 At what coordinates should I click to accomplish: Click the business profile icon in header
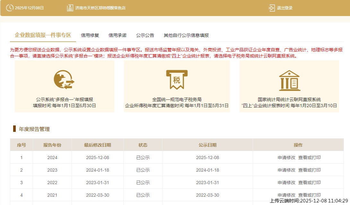[x=70, y=8]
